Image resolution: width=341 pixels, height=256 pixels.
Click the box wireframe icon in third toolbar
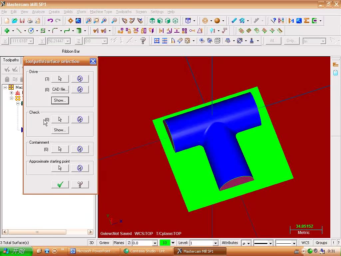point(217,41)
